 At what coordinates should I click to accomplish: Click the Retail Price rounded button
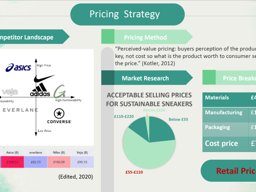[x=228, y=171]
